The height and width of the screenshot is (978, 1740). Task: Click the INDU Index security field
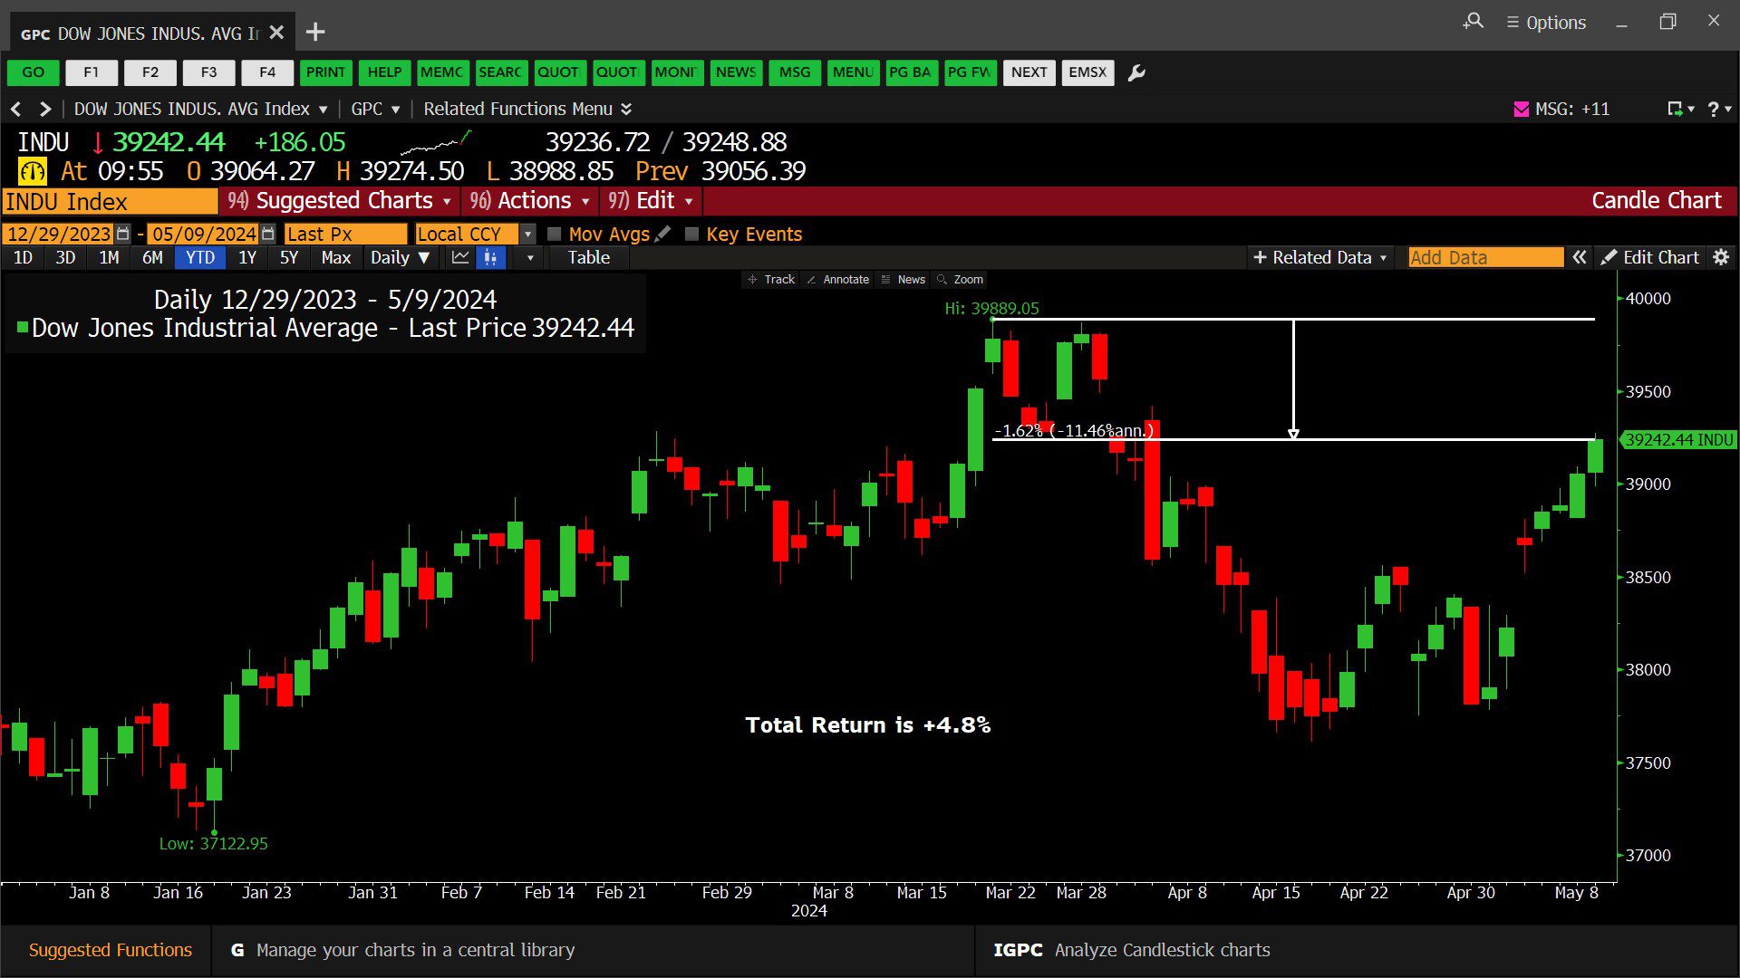pos(110,201)
